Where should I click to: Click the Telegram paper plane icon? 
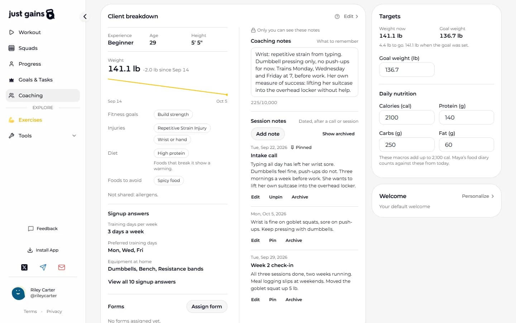43,267
